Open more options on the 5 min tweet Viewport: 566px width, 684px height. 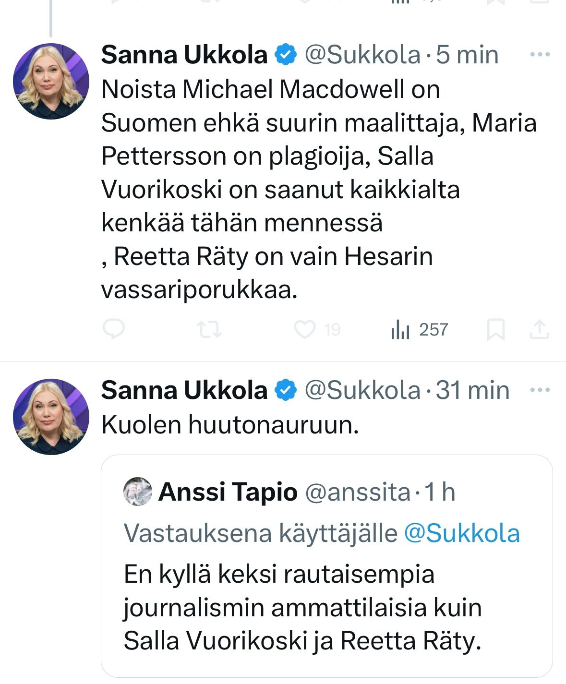click(x=540, y=55)
